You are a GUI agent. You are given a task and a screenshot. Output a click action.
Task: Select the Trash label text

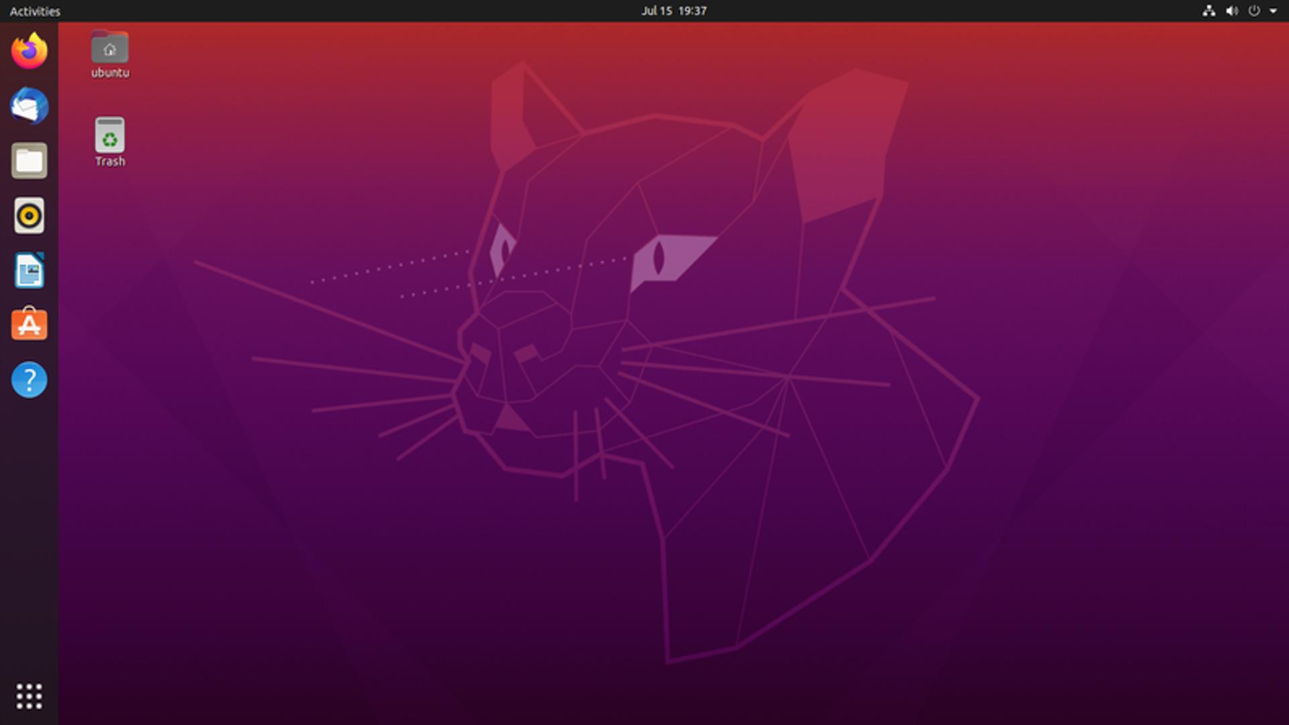click(109, 160)
